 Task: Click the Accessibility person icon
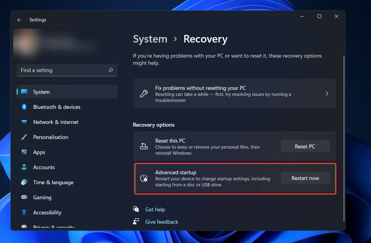tap(24, 212)
